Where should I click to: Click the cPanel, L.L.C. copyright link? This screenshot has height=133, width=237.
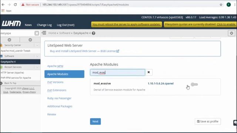pos(28,88)
